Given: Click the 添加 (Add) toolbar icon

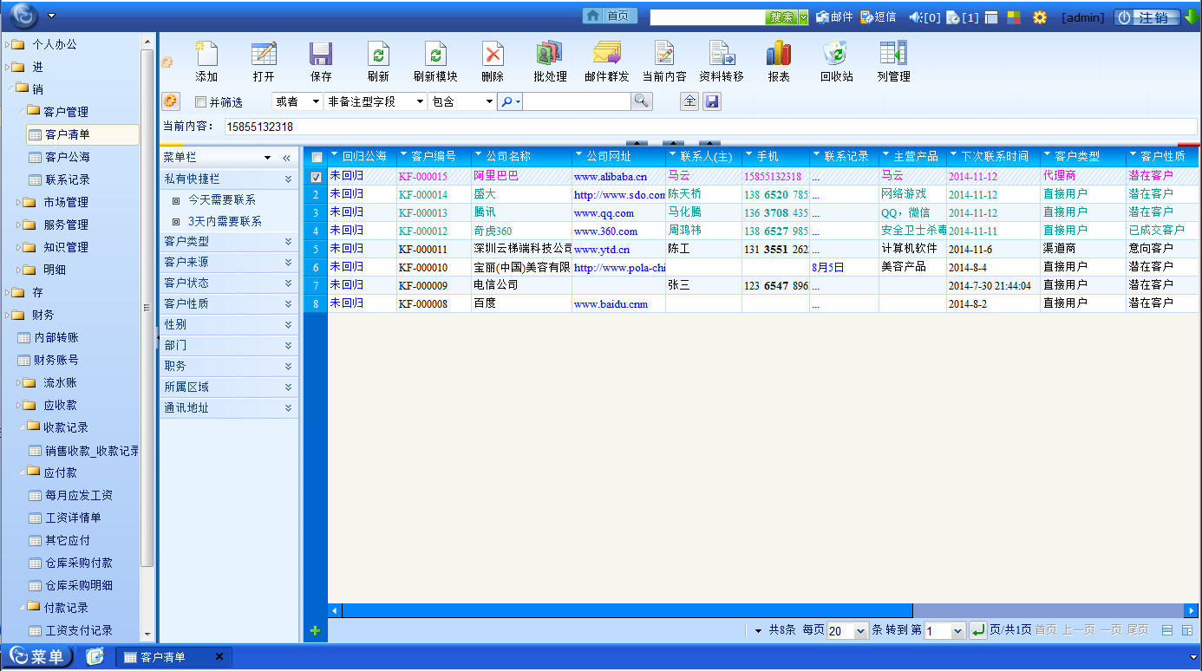Looking at the screenshot, I should [x=206, y=54].
